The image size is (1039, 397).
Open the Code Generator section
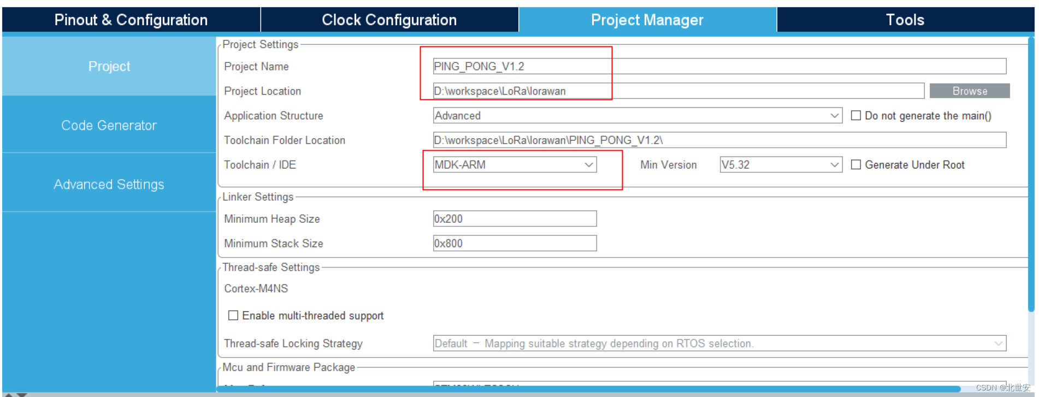click(109, 125)
